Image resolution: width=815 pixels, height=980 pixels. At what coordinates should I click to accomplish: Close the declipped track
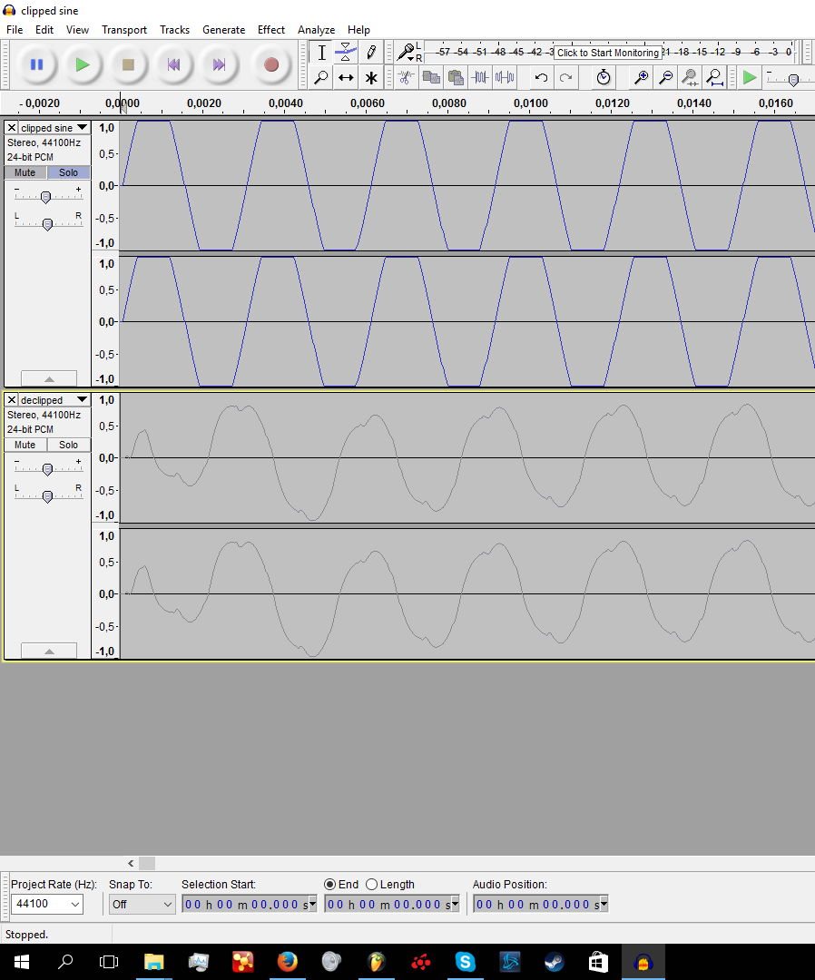pos(11,400)
